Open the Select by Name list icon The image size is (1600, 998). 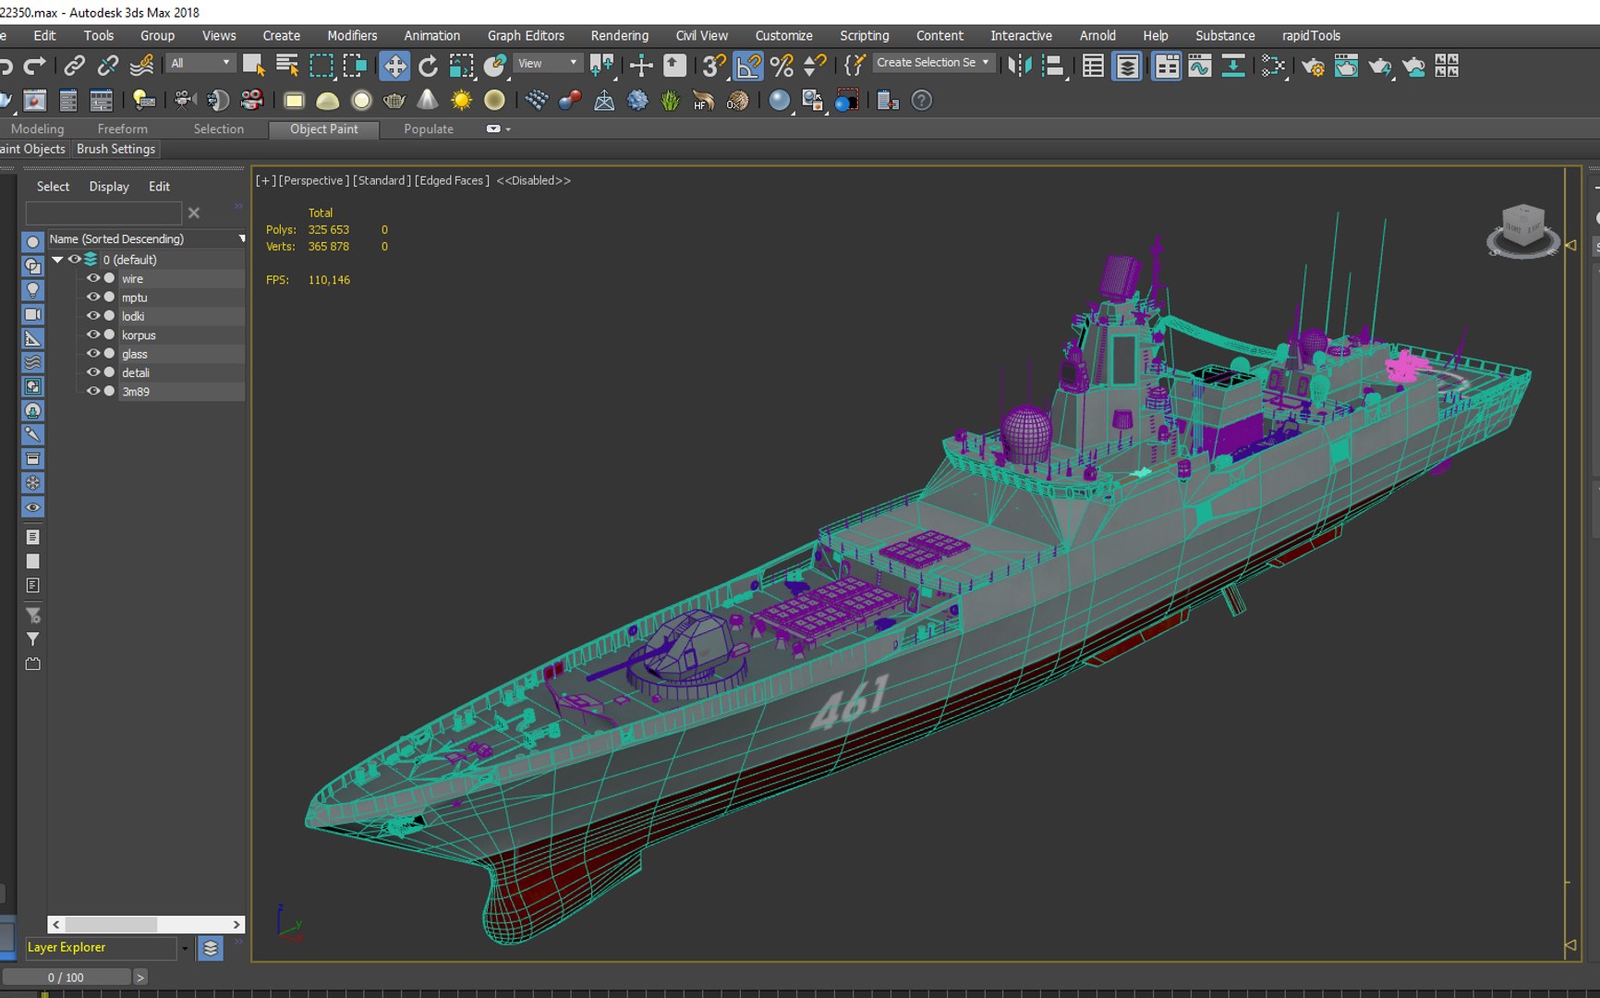(287, 66)
